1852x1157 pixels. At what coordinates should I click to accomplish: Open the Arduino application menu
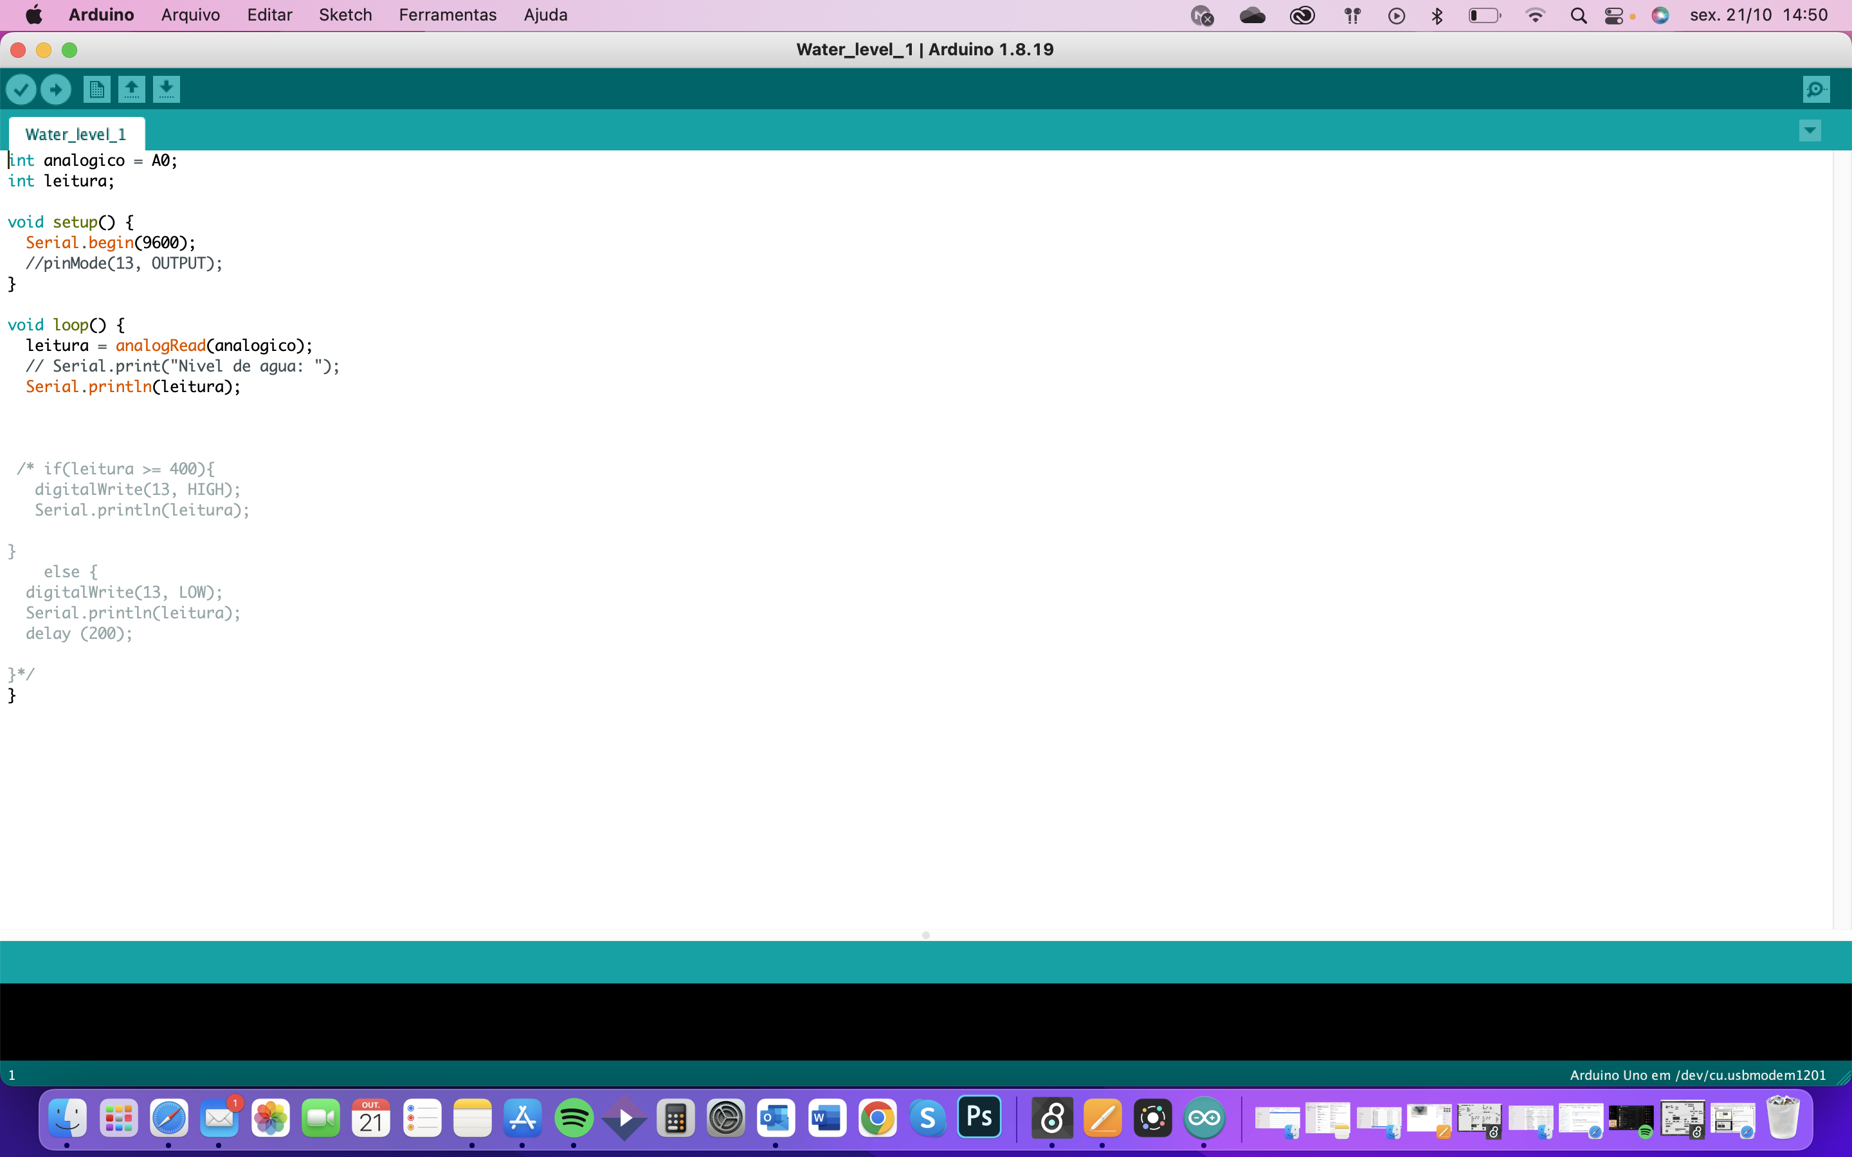pos(101,15)
